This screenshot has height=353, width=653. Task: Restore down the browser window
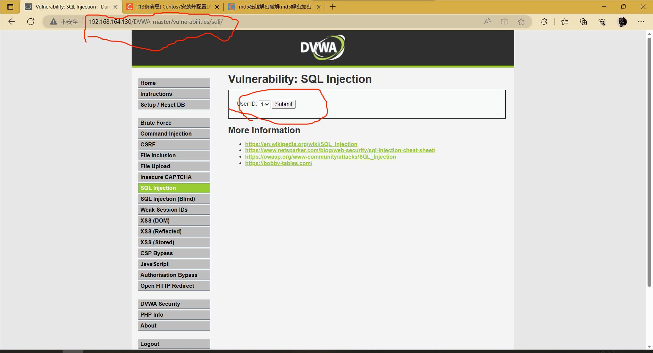pyautogui.click(x=623, y=7)
